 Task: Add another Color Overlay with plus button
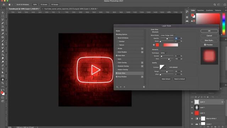tap(142, 63)
